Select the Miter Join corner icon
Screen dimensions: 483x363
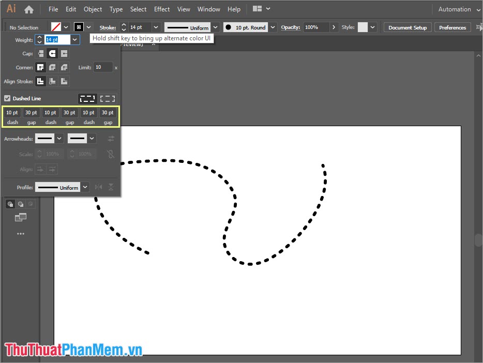(40, 67)
